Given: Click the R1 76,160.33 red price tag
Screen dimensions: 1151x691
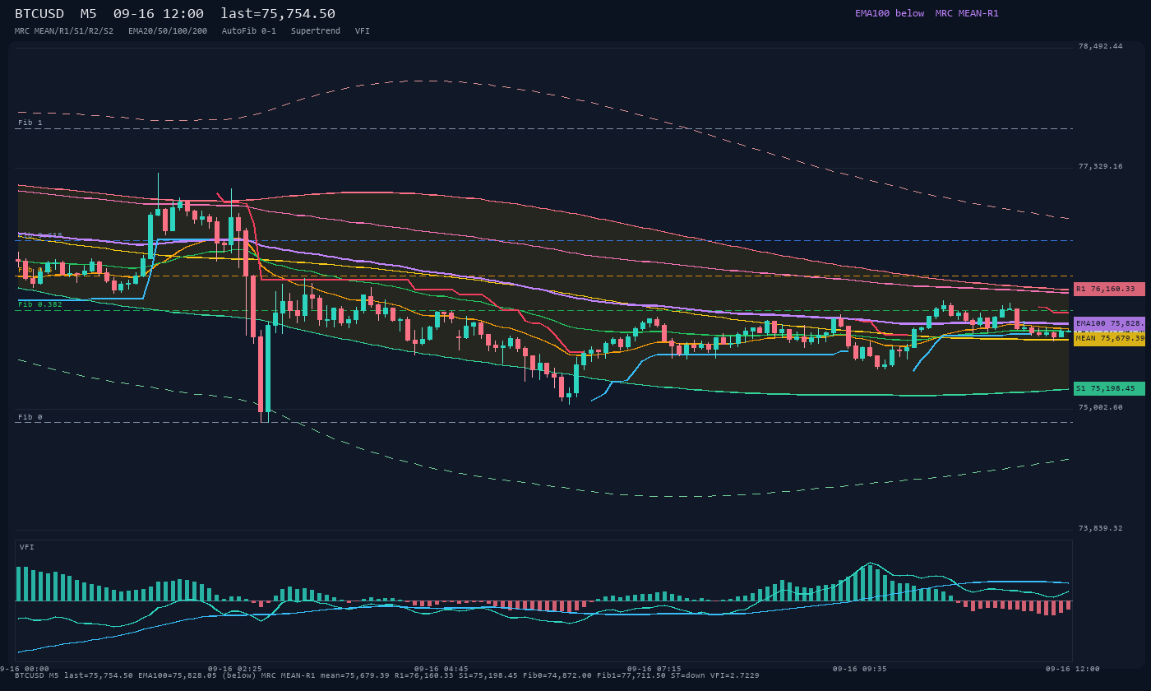Looking at the screenshot, I should click(x=1109, y=289).
